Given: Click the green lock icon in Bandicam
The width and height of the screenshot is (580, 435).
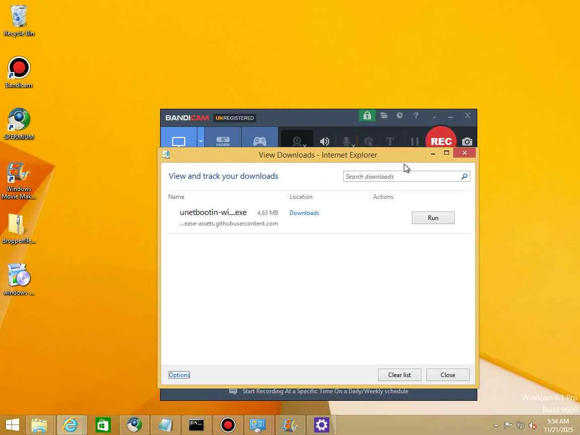Looking at the screenshot, I should (x=367, y=116).
